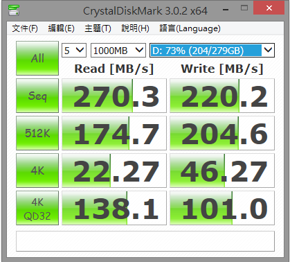Select the 4K read result 22.27
The image size is (290, 262).
click(114, 171)
